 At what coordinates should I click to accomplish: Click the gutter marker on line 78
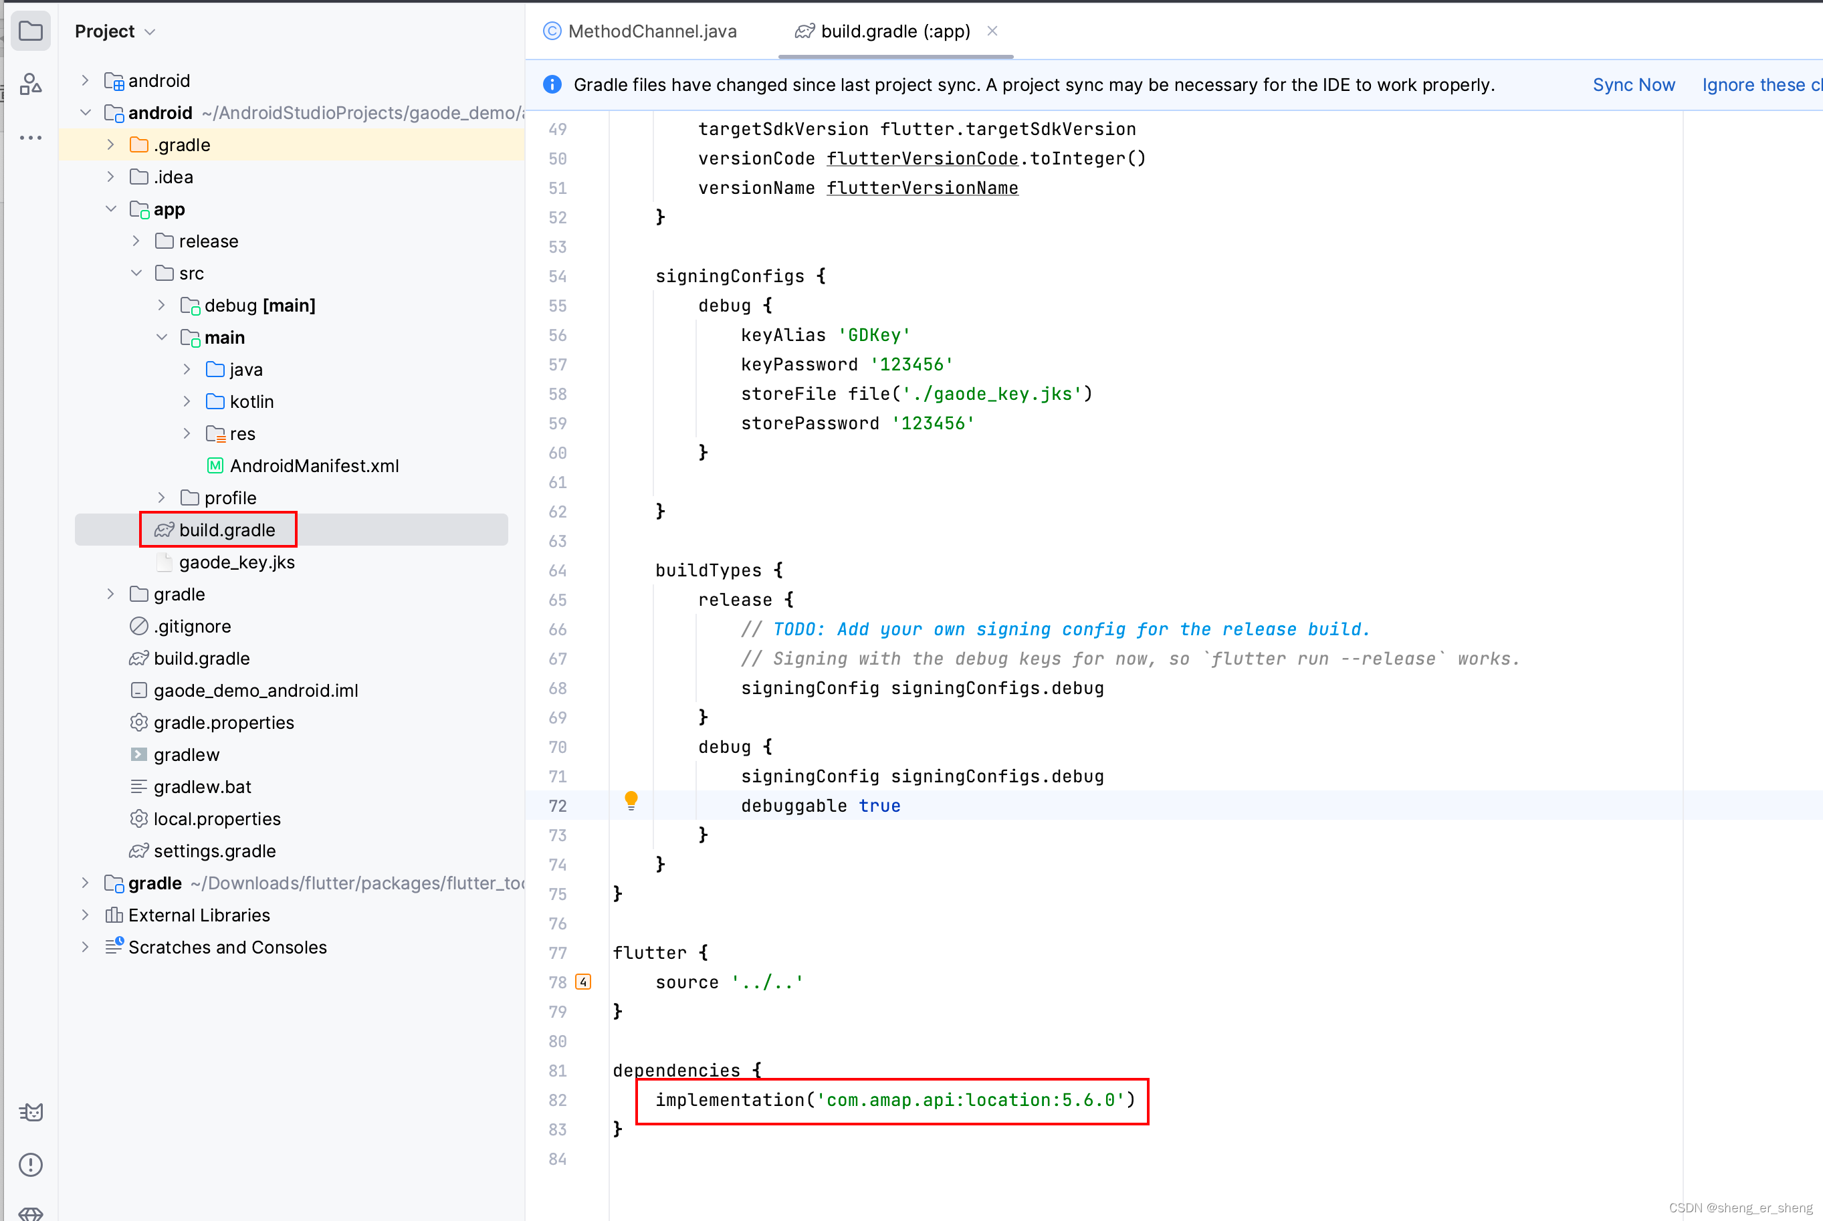[583, 982]
